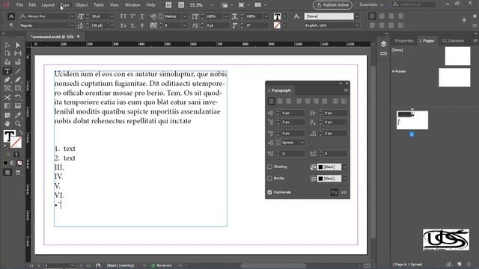This screenshot has width=479, height=269.
Task: Click the Small Caps formatting icon
Action: (123, 26)
